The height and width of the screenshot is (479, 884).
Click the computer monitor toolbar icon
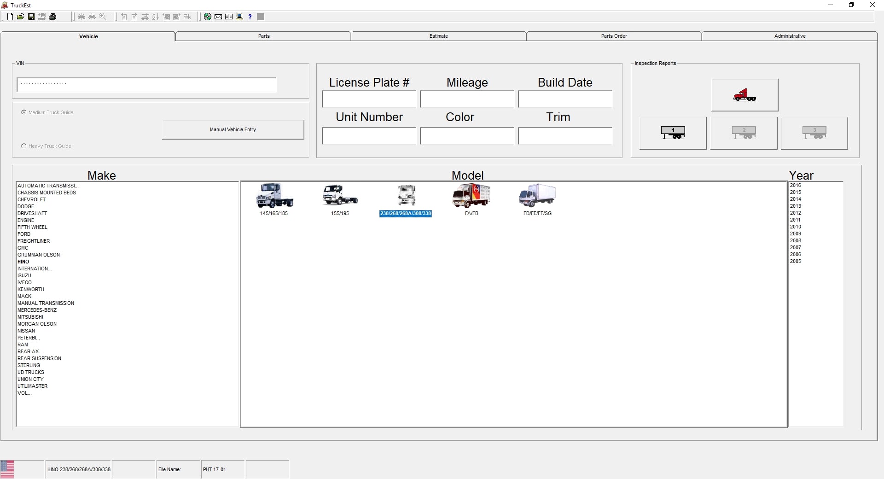click(239, 17)
